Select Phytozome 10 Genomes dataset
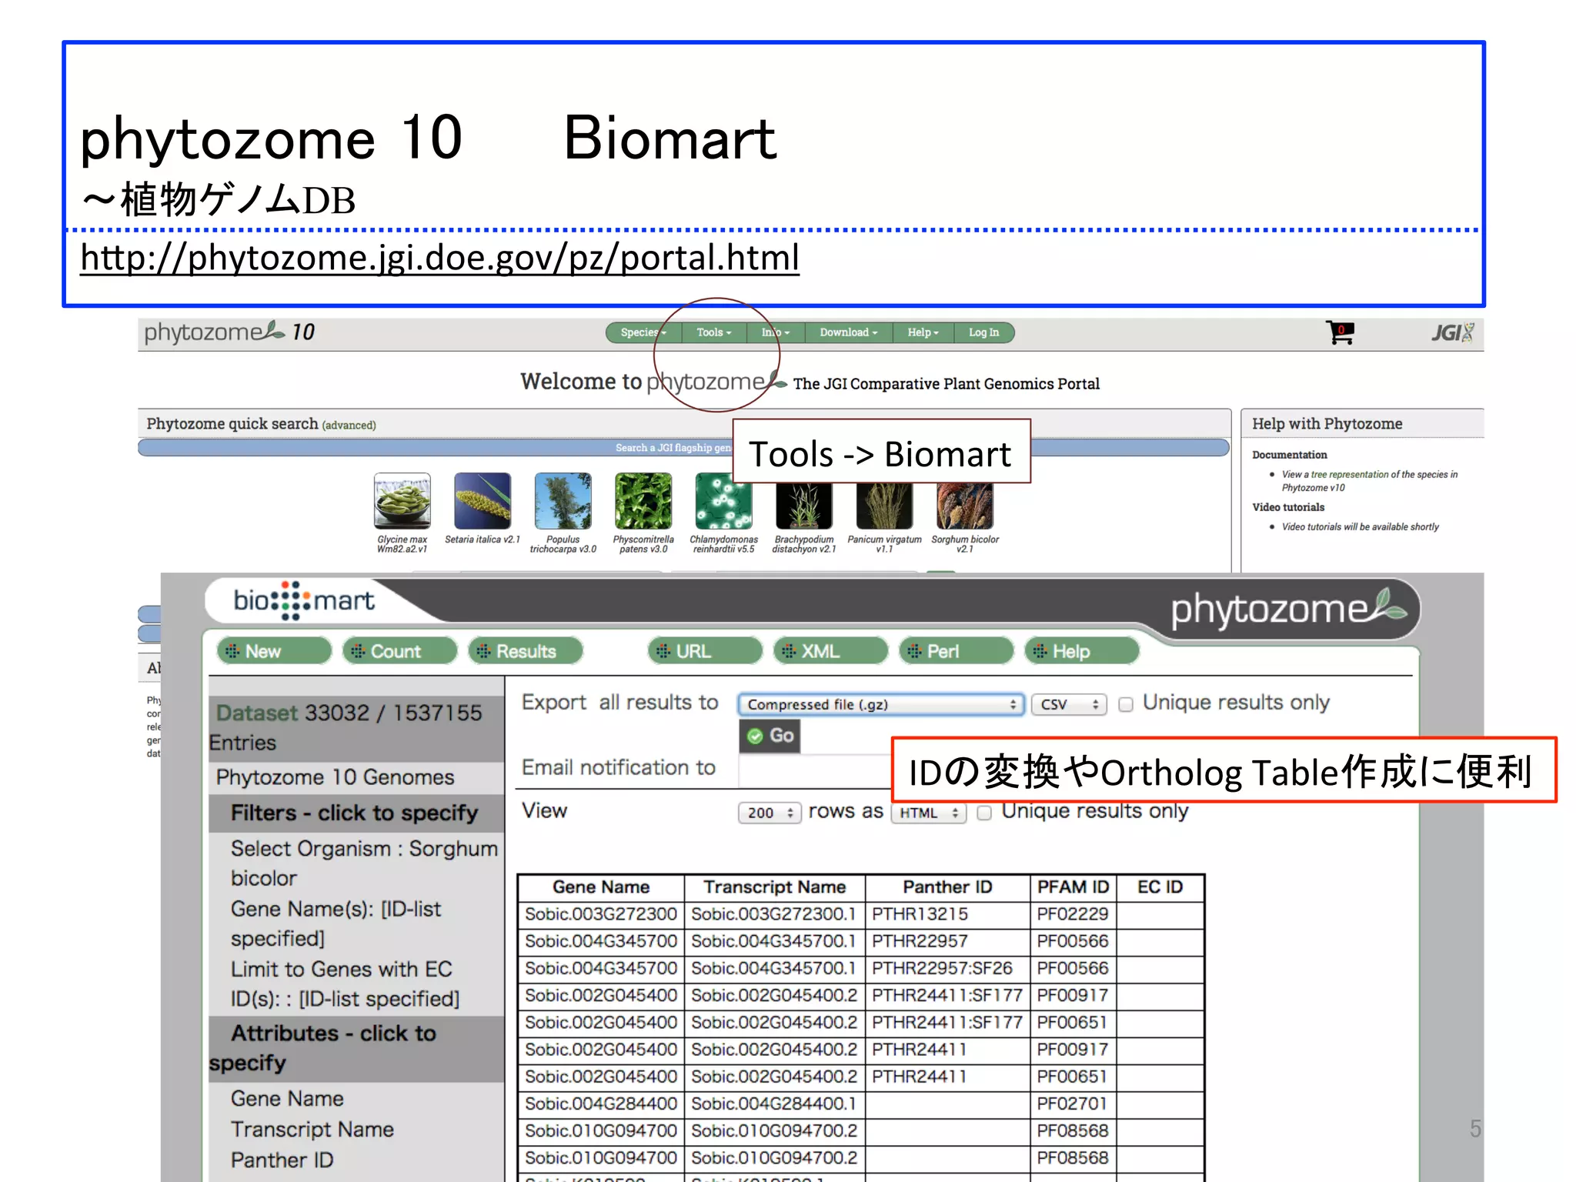 (335, 777)
